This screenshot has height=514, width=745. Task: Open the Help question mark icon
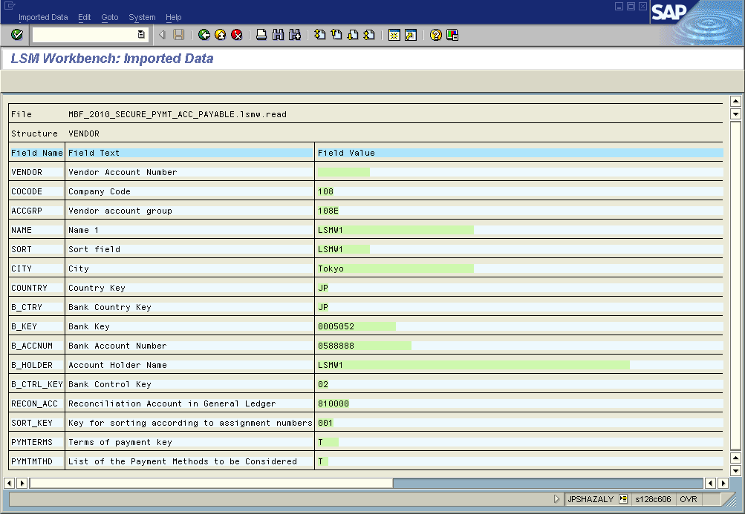435,34
